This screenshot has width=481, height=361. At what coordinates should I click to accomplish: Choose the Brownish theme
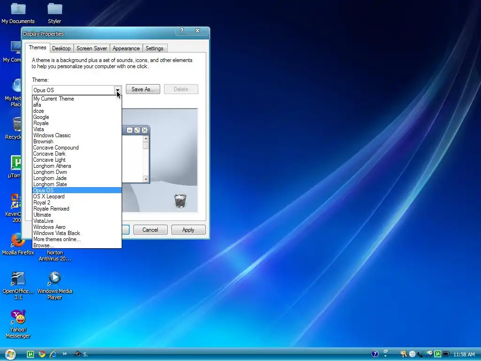coord(77,141)
